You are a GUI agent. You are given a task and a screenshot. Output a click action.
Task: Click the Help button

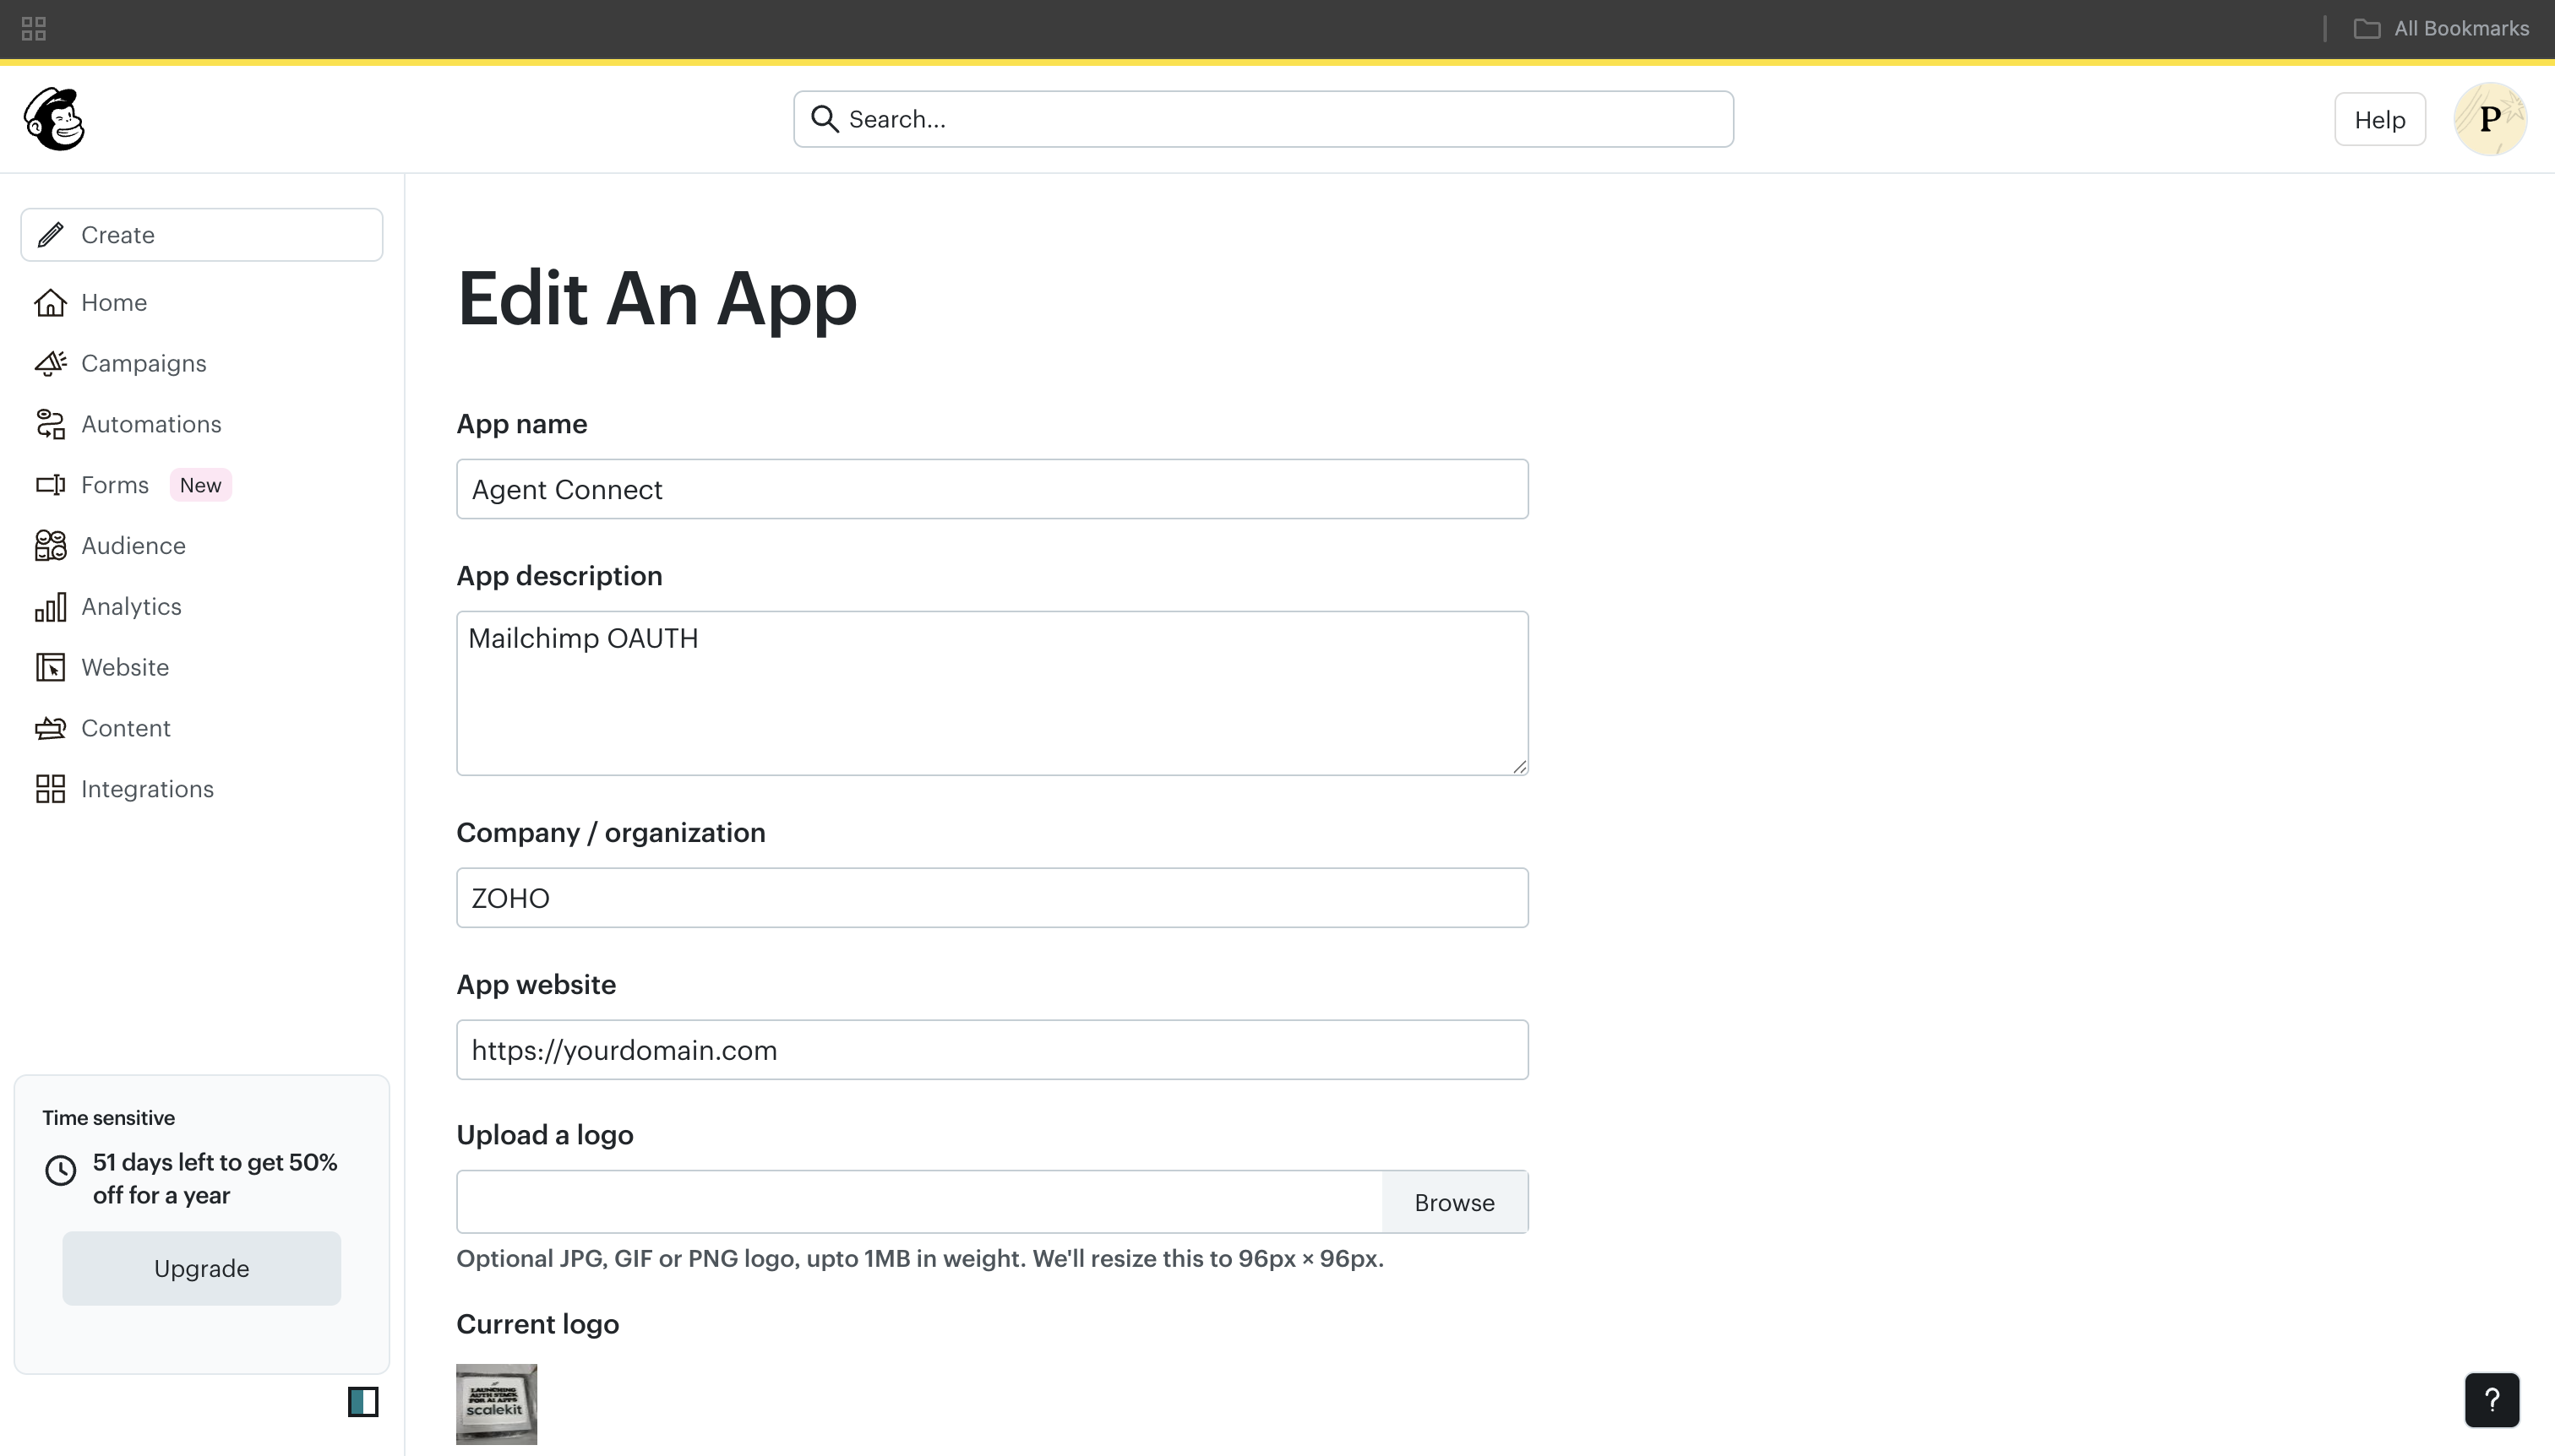(x=2380, y=119)
